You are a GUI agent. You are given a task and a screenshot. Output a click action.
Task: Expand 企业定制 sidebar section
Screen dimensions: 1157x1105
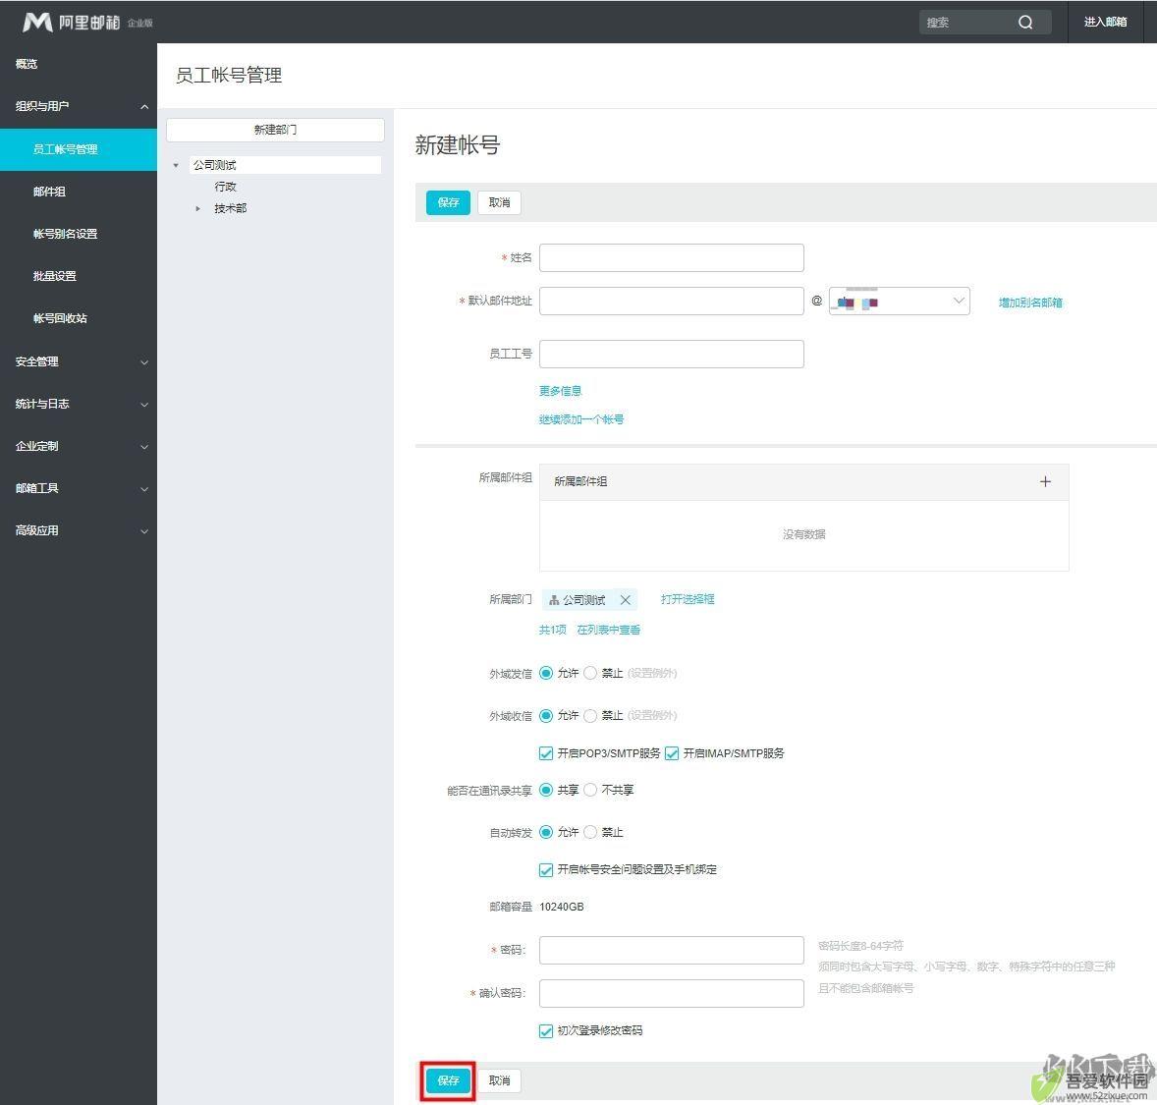pyautogui.click(x=144, y=446)
